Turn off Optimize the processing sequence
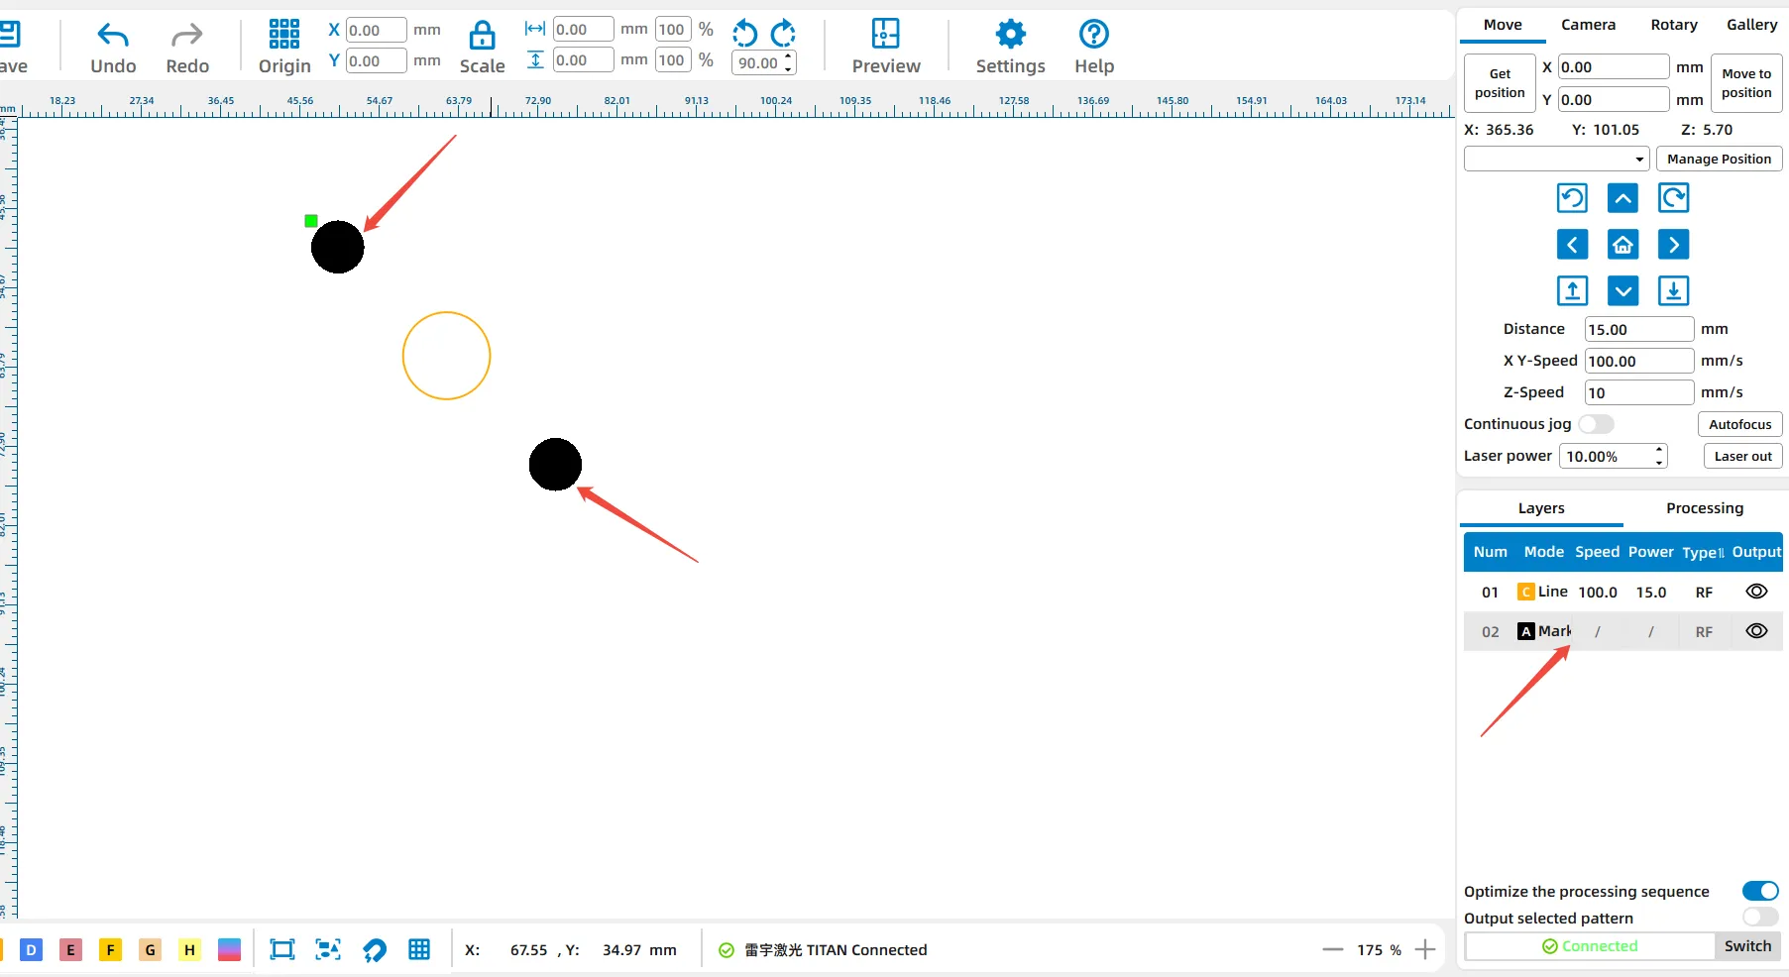 pos(1759,891)
